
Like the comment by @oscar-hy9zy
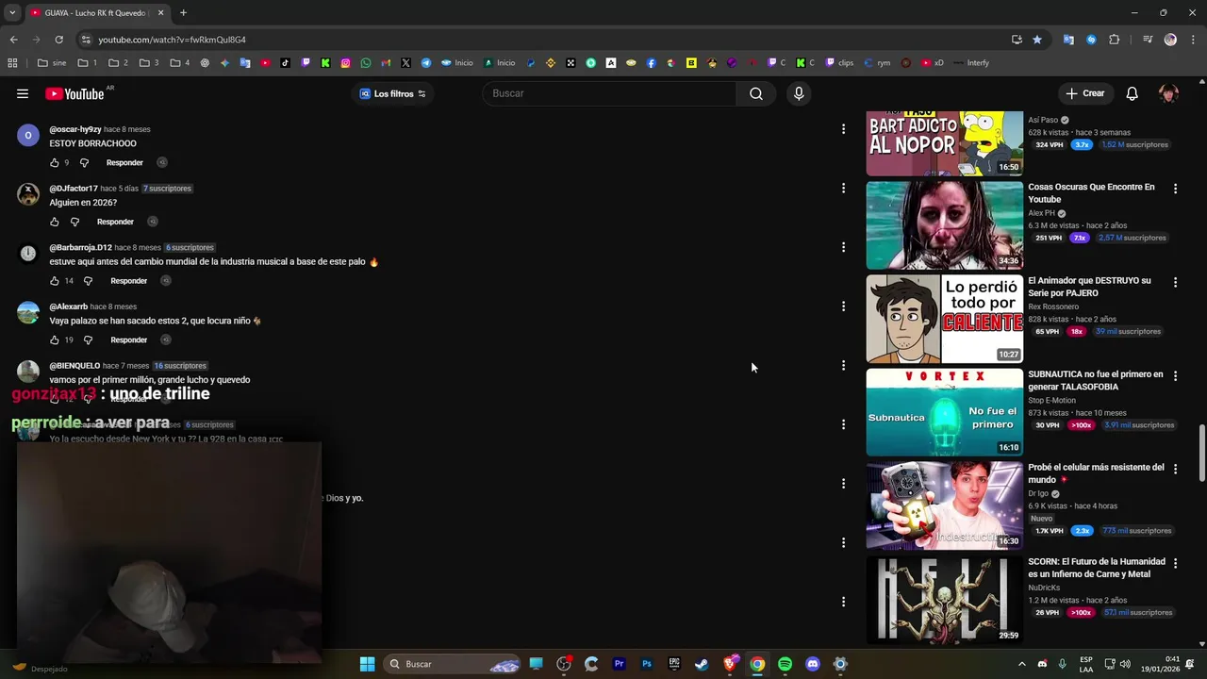point(55,162)
